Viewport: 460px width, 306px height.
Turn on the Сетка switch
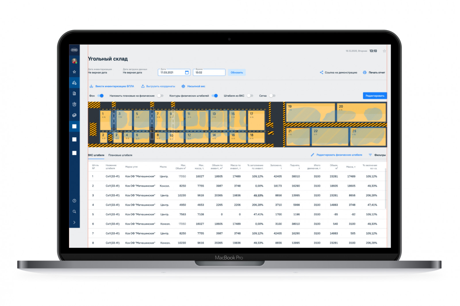tap(272, 96)
